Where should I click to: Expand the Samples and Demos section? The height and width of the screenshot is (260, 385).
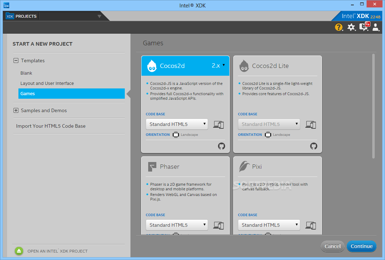[16, 110]
